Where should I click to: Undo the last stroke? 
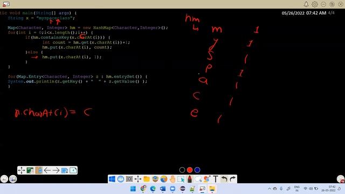(224, 179)
